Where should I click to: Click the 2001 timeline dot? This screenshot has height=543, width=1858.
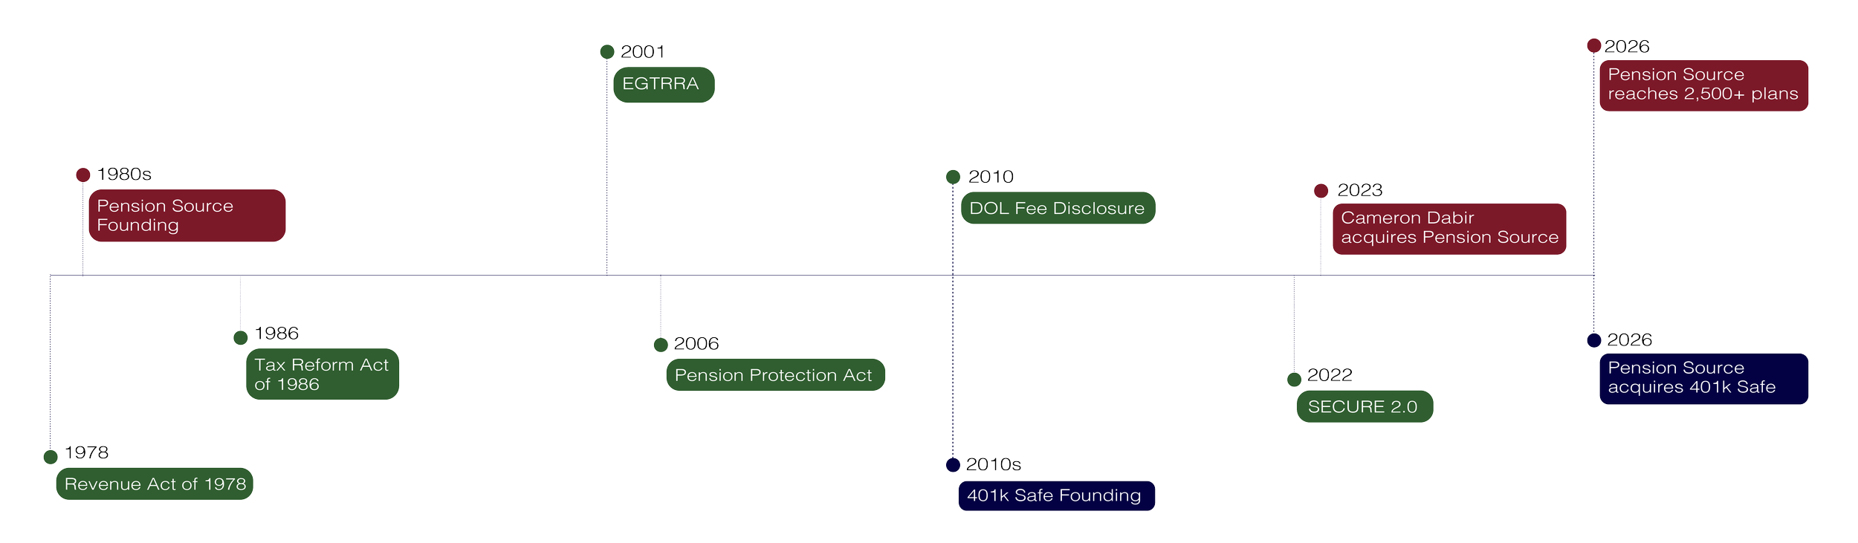tap(607, 52)
